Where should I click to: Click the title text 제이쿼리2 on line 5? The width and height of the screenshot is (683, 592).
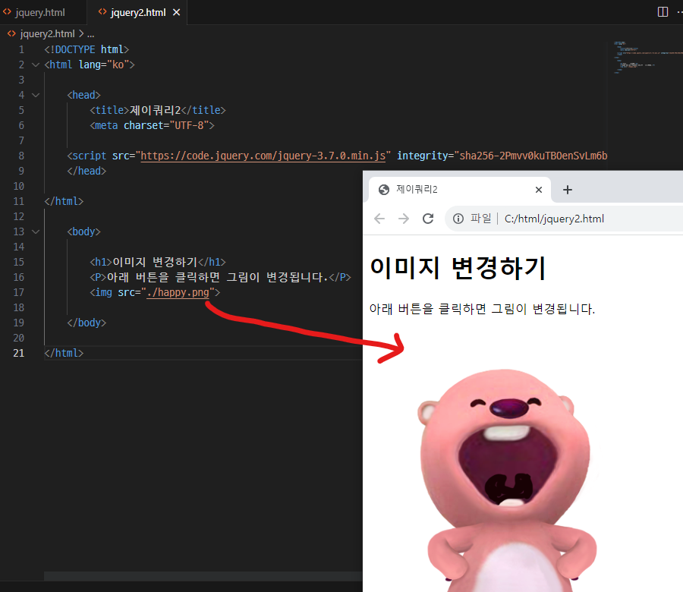(155, 110)
